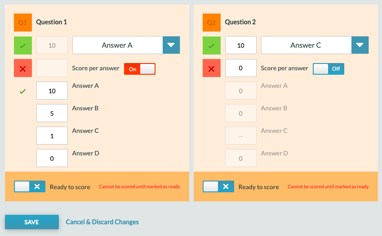The height and width of the screenshot is (236, 382).
Task: Mark Question 1 as Ready to score
Action: (30, 186)
